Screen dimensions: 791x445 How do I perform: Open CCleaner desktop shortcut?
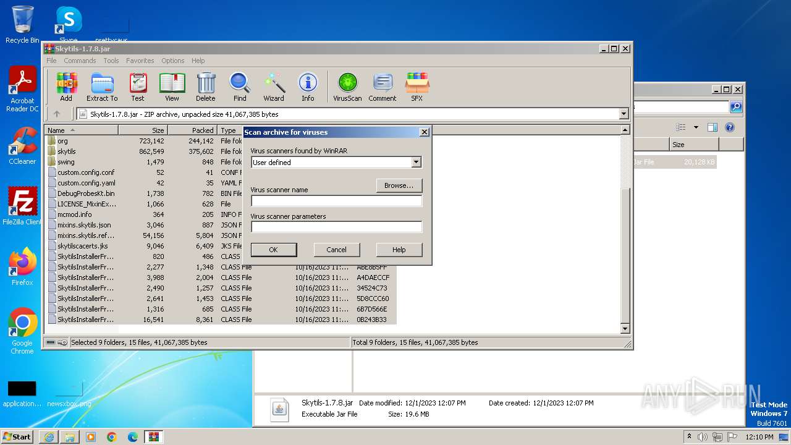22,146
